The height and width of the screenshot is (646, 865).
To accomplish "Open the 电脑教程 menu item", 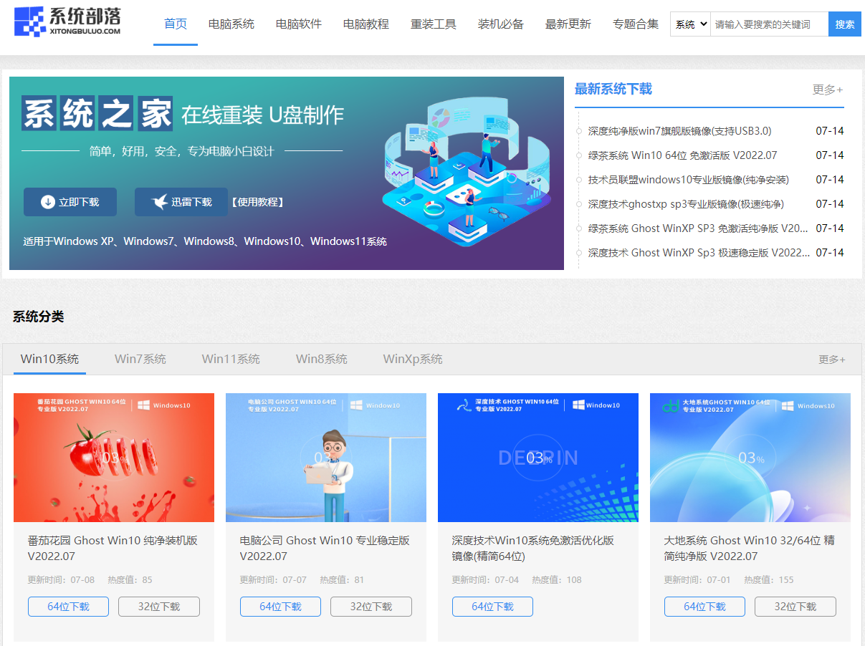I will click(365, 24).
